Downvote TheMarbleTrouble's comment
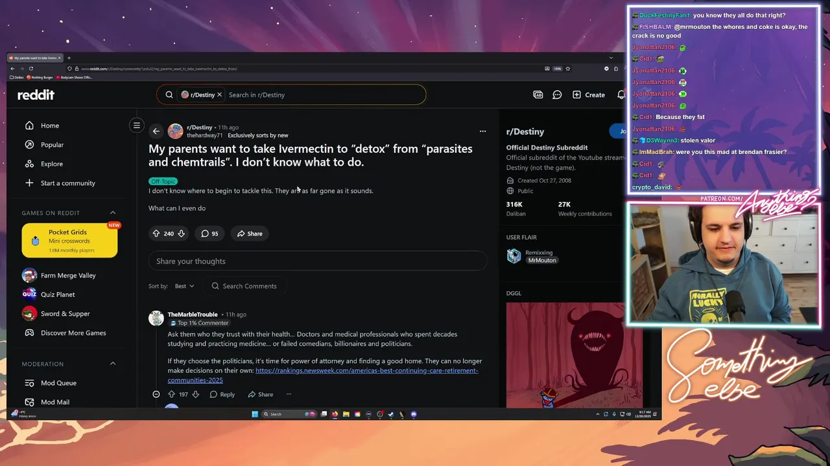 click(x=195, y=394)
